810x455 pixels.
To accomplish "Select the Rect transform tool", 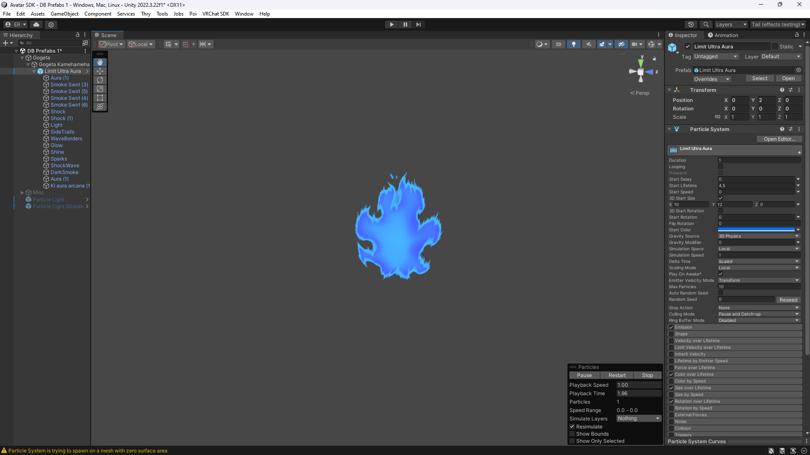I will point(100,98).
